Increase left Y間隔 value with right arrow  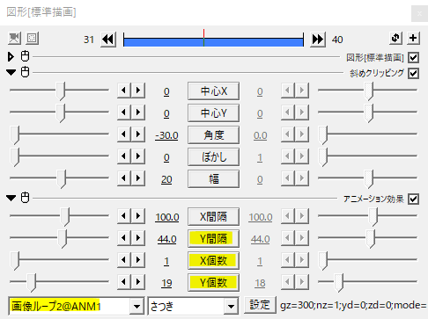click(x=138, y=238)
